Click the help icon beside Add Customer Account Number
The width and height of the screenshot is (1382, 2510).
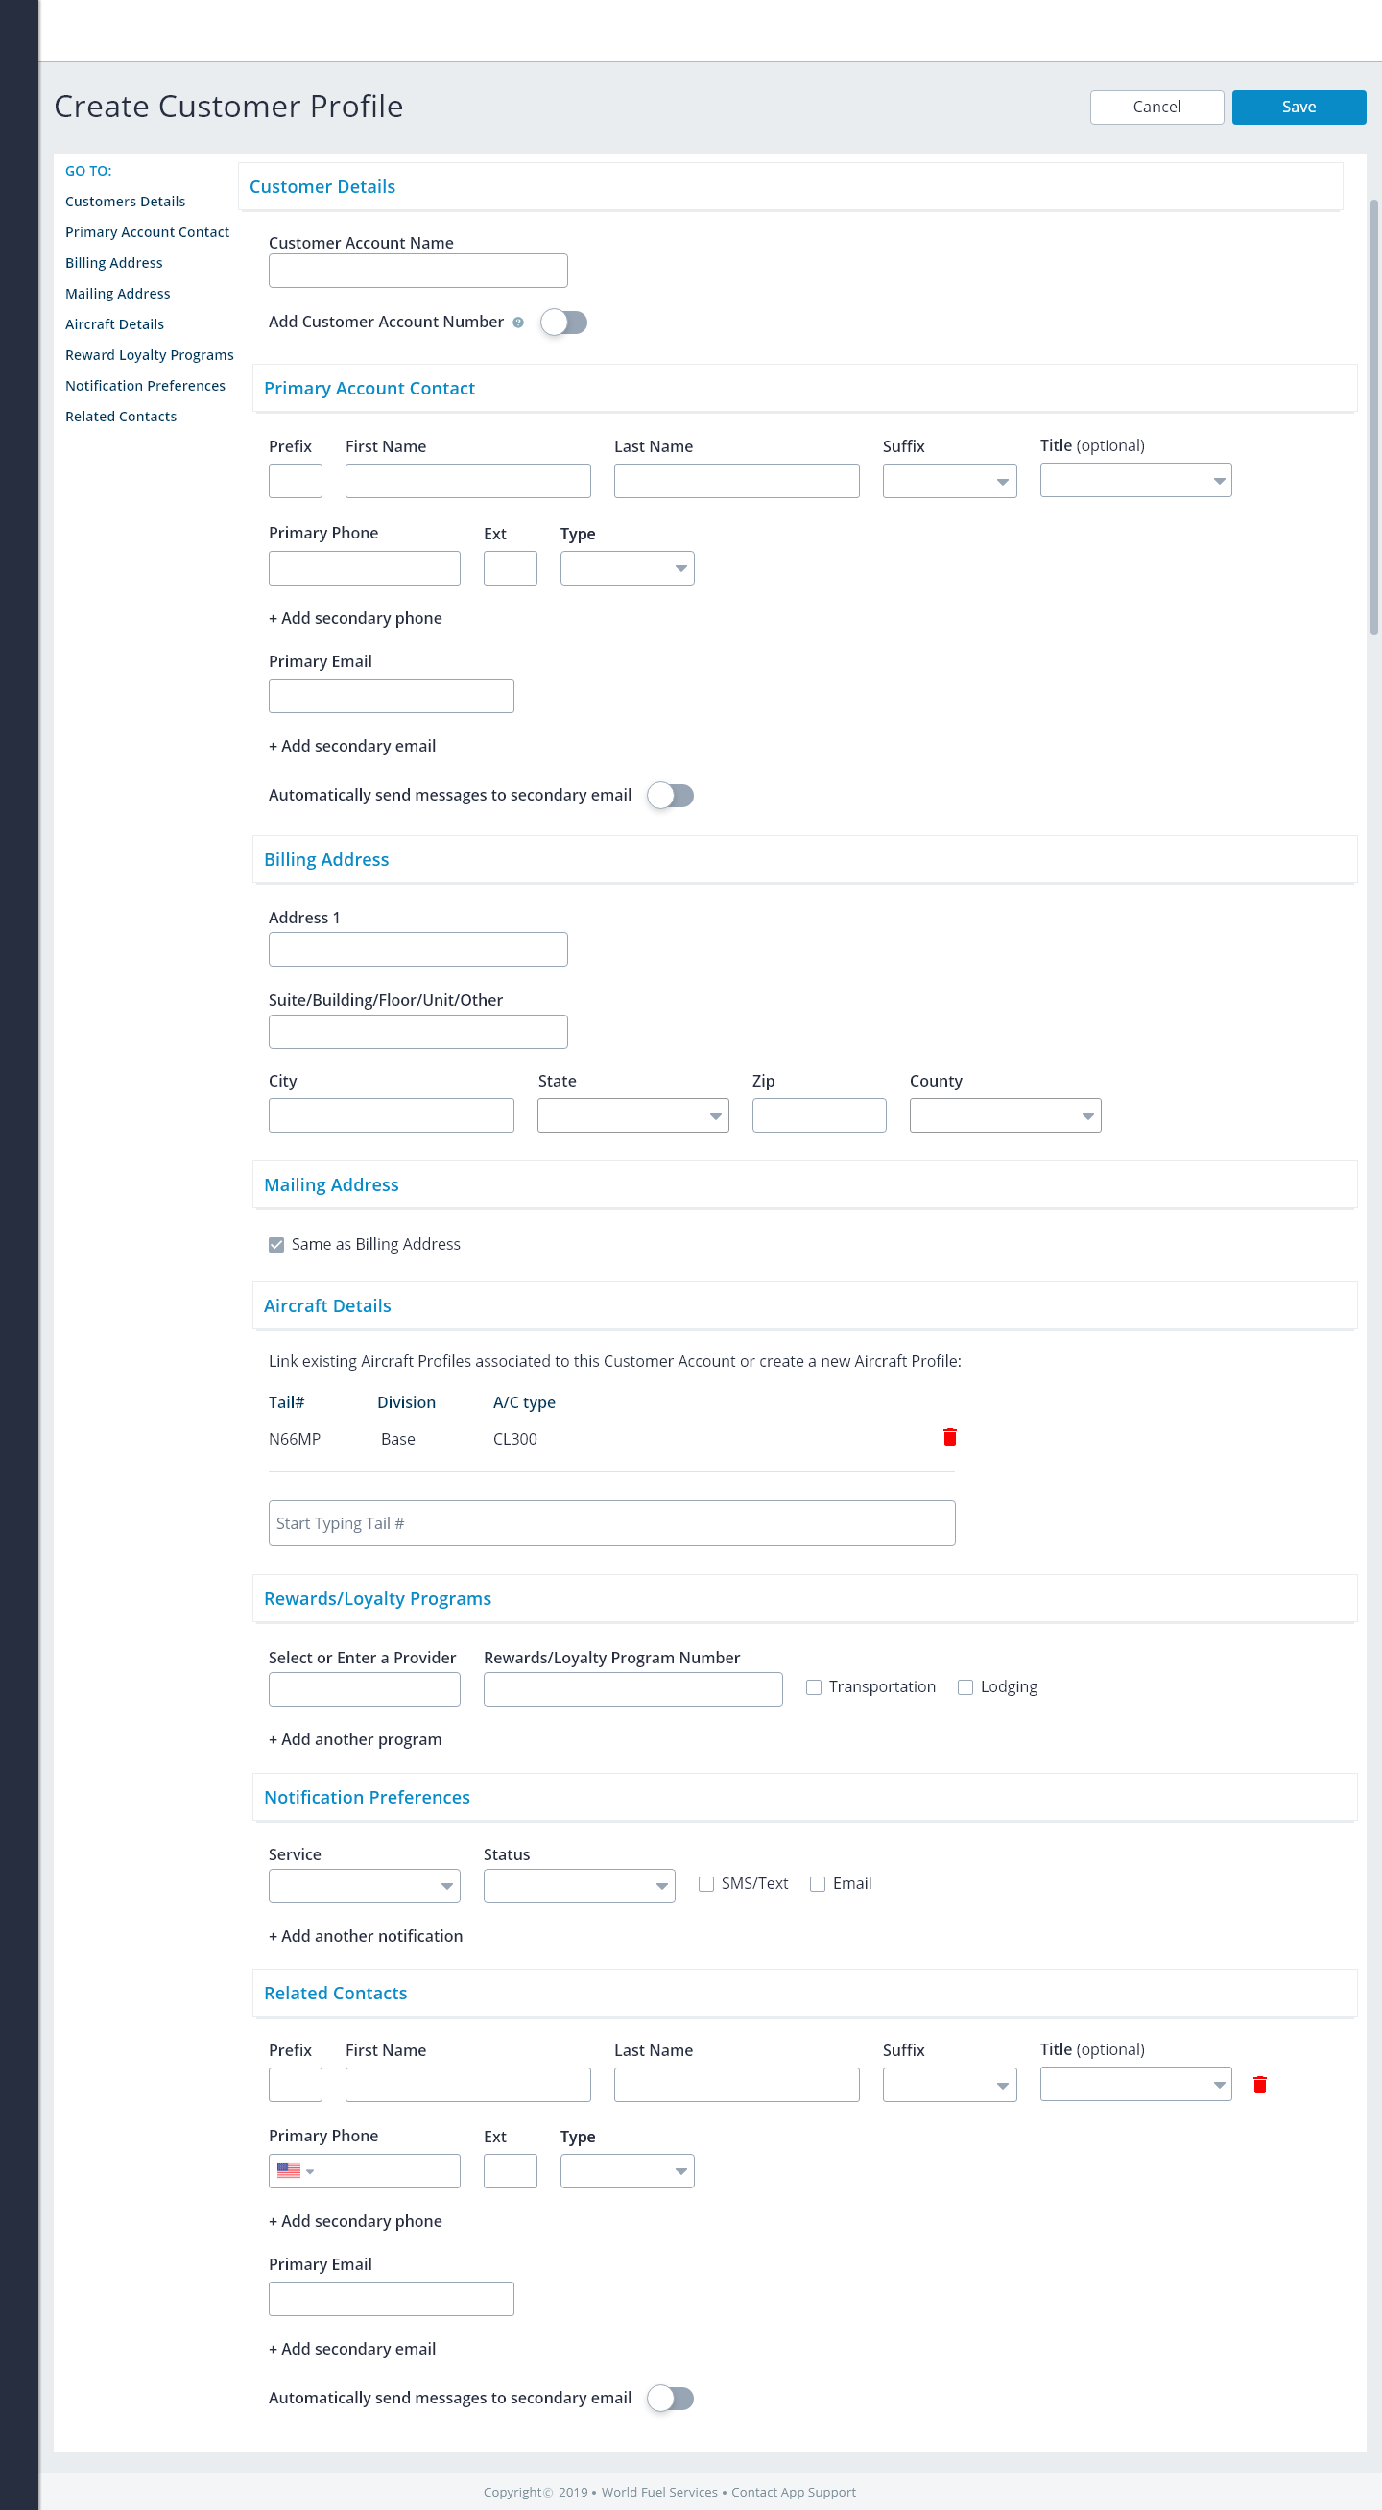(518, 323)
